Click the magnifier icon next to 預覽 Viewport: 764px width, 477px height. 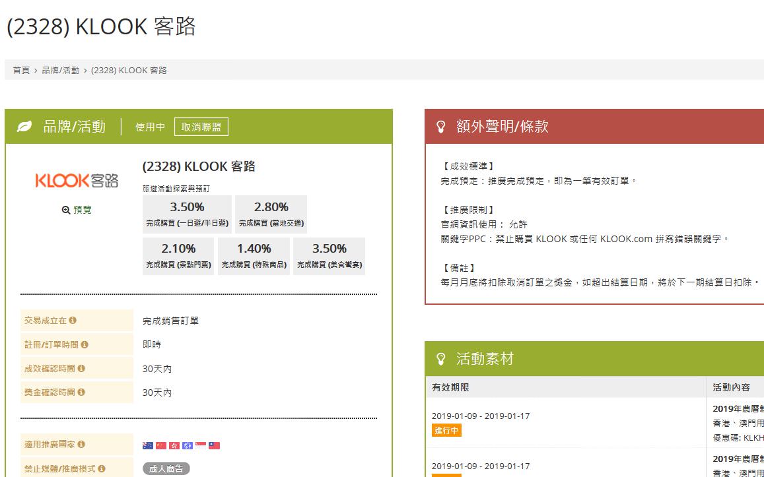coord(66,210)
